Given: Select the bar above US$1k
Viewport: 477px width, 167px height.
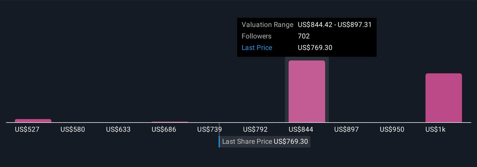Looking at the screenshot, I should click(444, 98).
